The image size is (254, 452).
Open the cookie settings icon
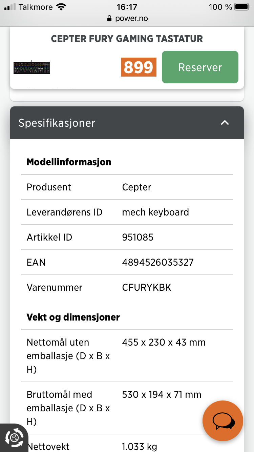[x=14, y=437]
